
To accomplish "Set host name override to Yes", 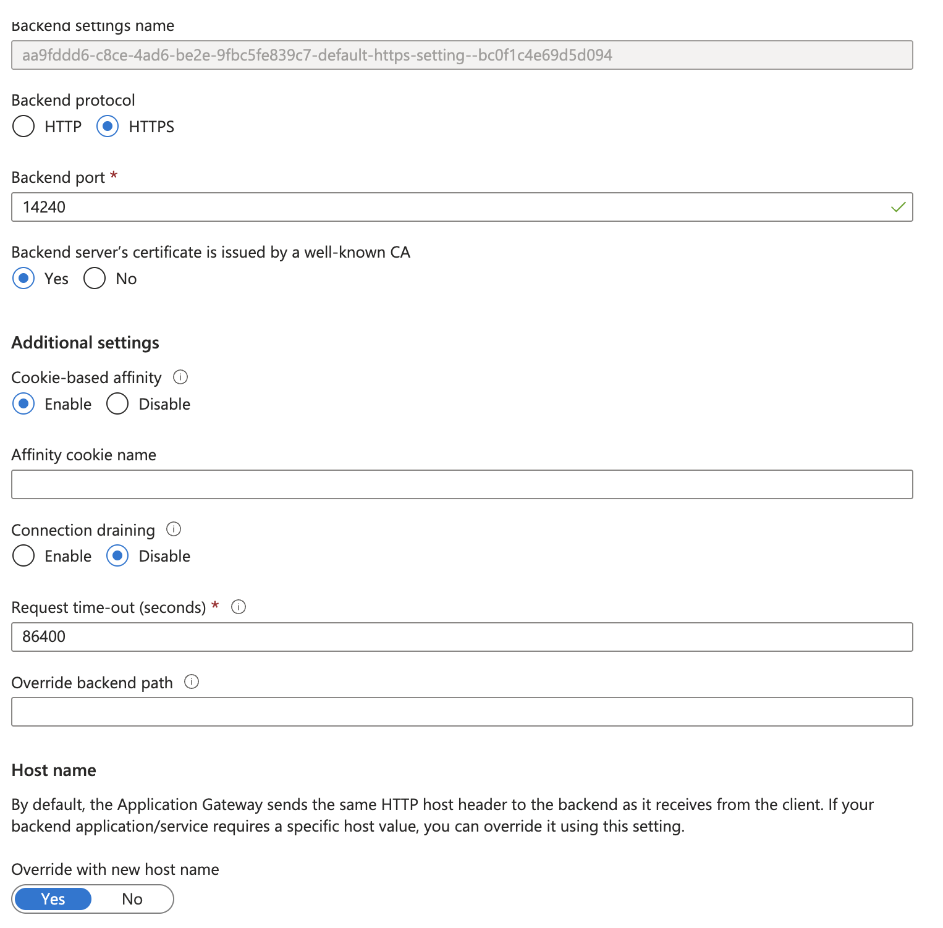I will click(x=53, y=899).
